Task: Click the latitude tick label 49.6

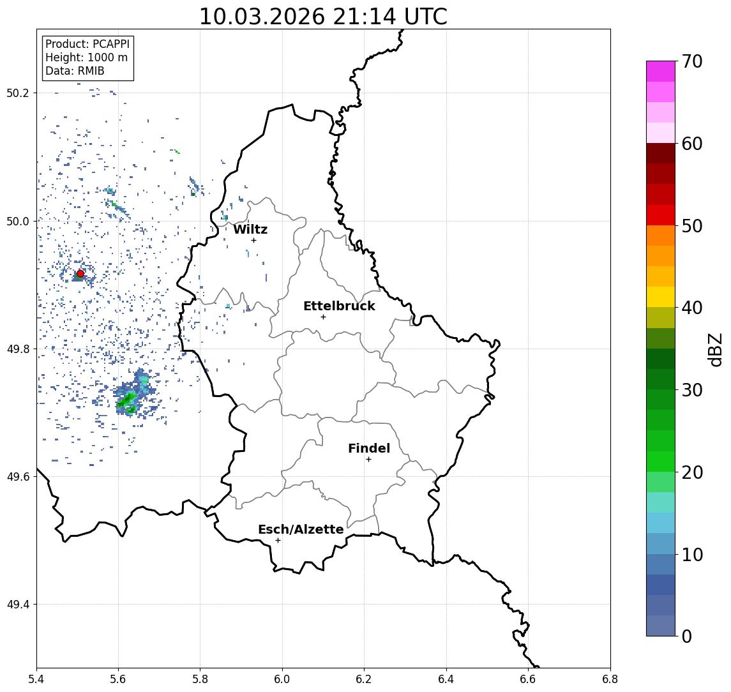Action: click(18, 477)
